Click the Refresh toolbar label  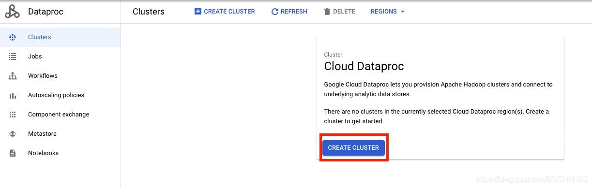(x=294, y=12)
